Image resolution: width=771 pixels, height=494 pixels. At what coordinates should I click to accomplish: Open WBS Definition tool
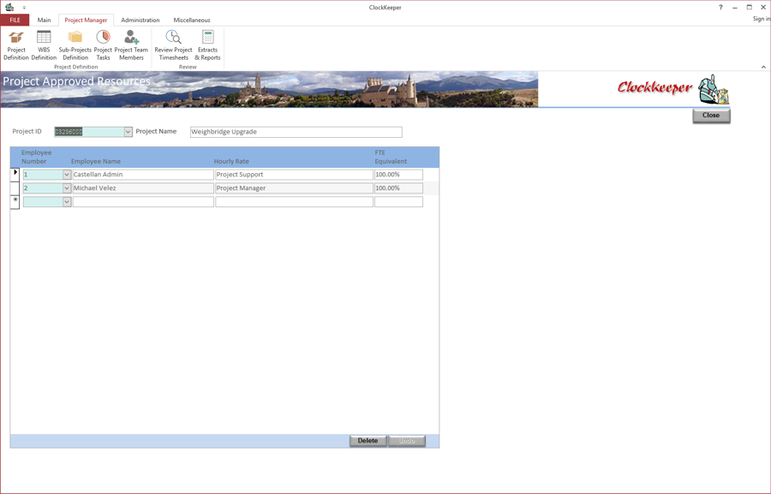point(44,45)
